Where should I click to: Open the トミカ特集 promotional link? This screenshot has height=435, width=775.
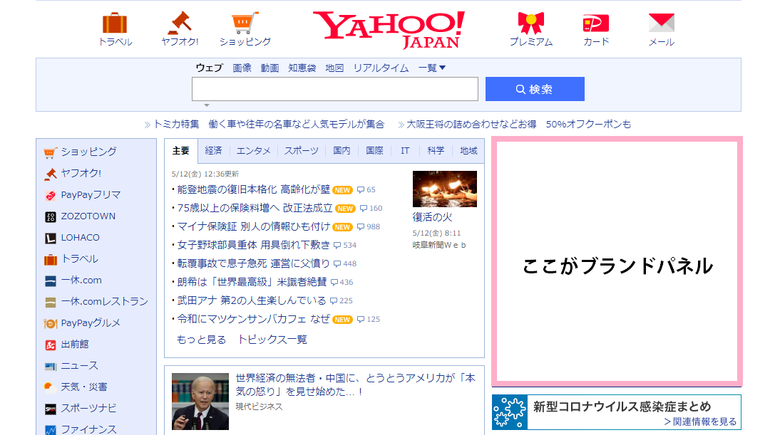[269, 125]
